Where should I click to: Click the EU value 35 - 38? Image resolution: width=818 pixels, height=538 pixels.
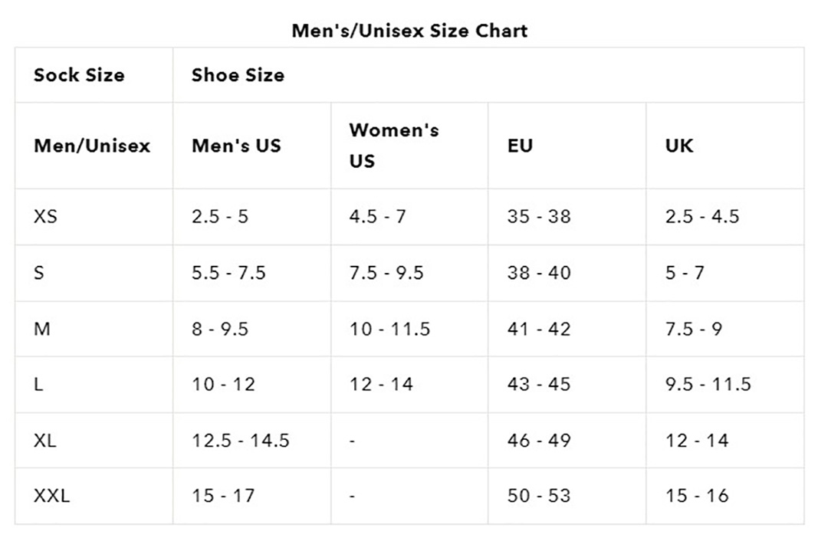click(540, 216)
